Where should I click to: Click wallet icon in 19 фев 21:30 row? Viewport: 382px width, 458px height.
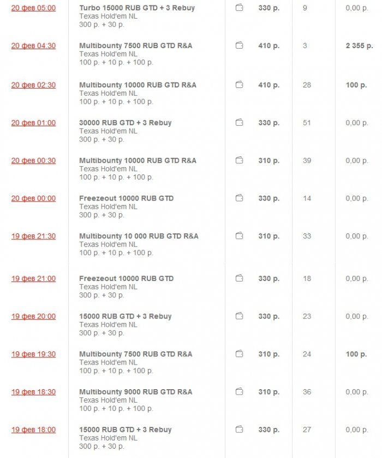pyautogui.click(x=239, y=236)
